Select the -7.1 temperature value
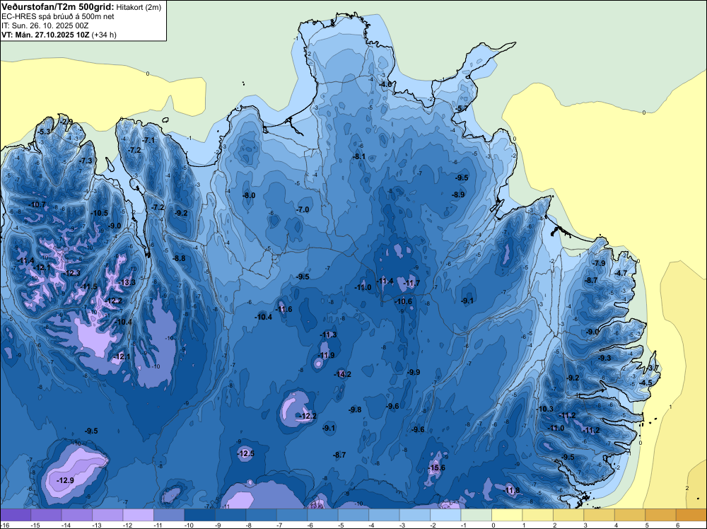The height and width of the screenshot is (529, 707). [148, 140]
